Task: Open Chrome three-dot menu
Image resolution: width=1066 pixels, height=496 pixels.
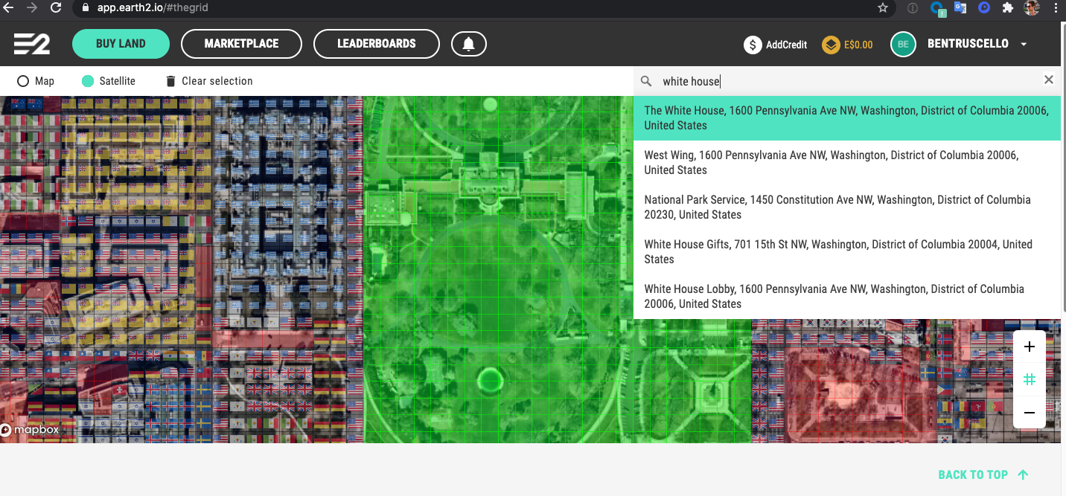Action: (x=1055, y=8)
